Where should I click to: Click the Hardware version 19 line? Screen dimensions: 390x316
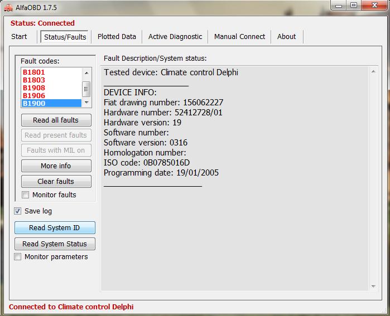(x=142, y=123)
